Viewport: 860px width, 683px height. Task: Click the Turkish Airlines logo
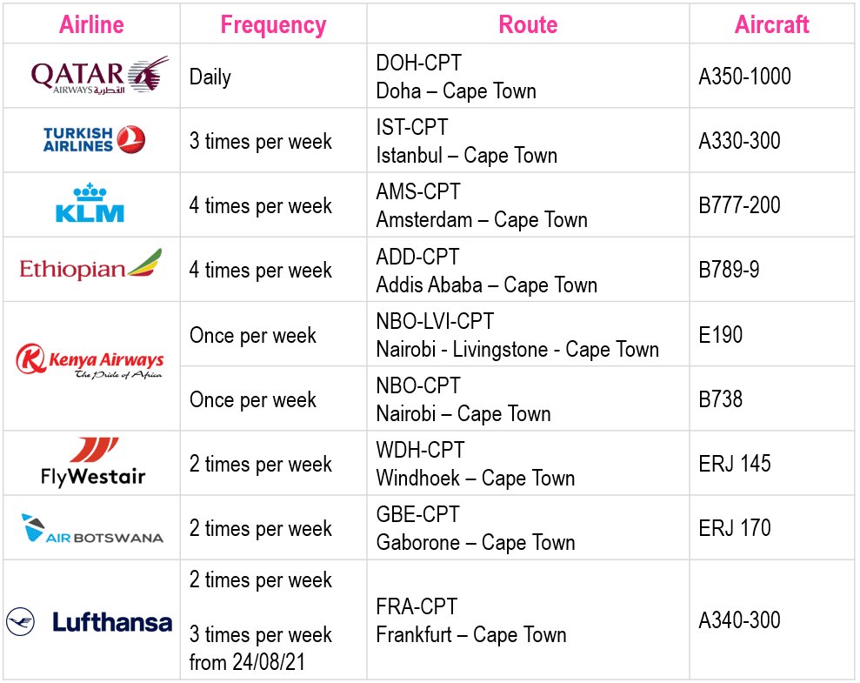coord(94,139)
